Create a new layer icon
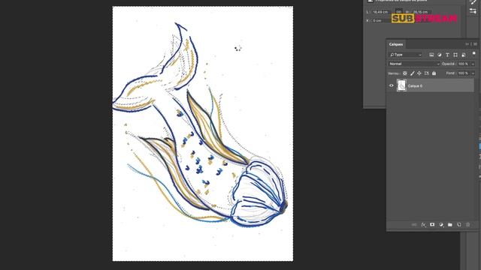The image size is (481, 270). coord(459,225)
